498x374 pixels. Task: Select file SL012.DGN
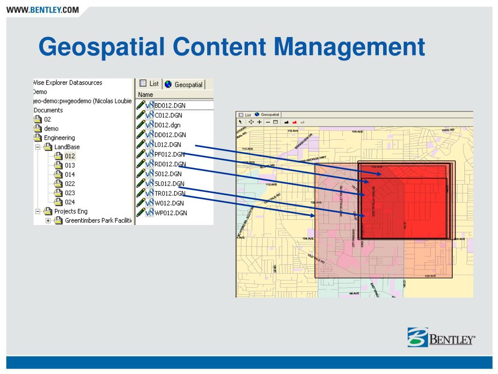pos(169,184)
